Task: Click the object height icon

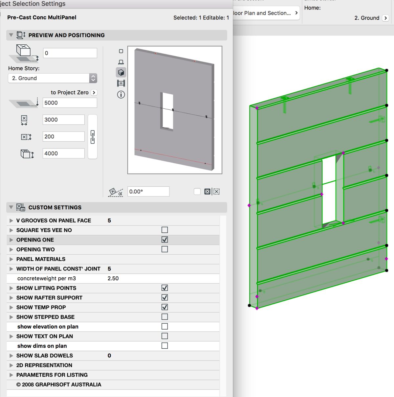Action: (27, 154)
